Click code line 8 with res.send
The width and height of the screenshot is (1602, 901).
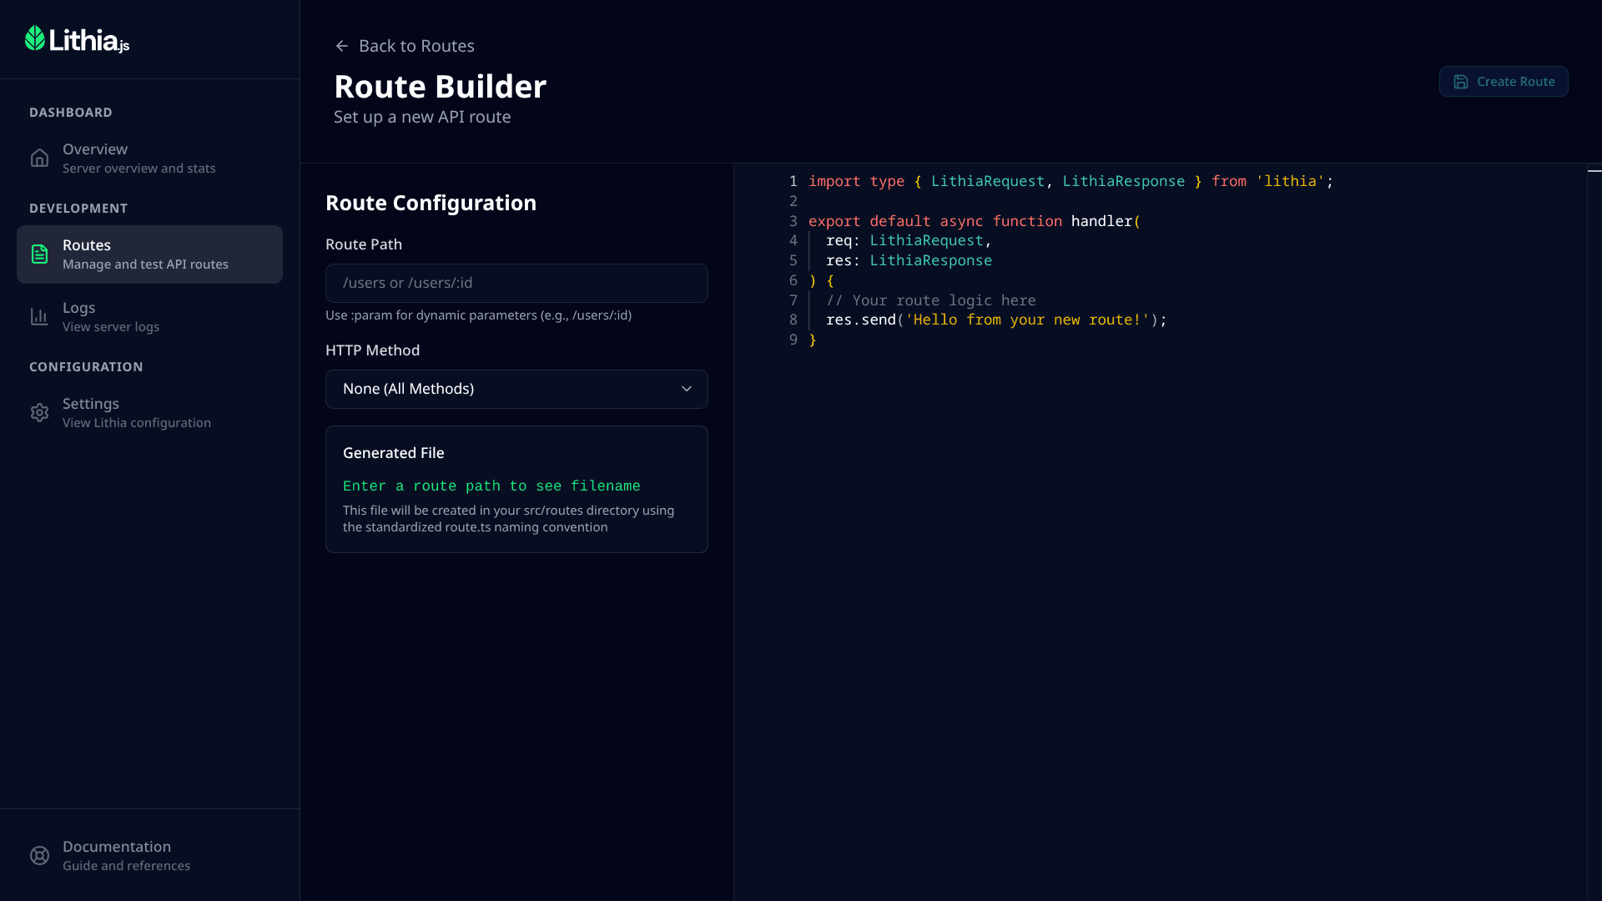pos(995,320)
